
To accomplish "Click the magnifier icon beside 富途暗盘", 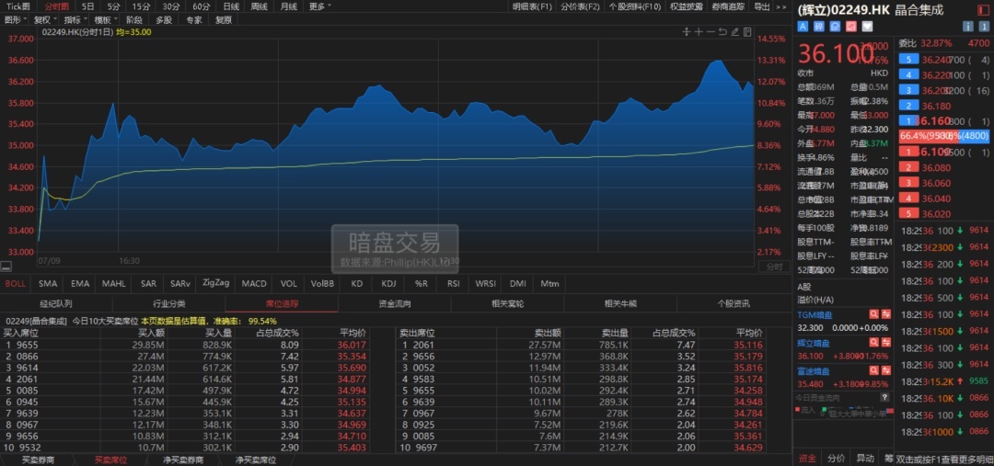I will [874, 371].
